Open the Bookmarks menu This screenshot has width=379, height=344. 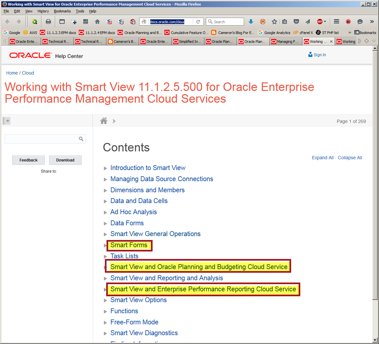click(x=62, y=11)
